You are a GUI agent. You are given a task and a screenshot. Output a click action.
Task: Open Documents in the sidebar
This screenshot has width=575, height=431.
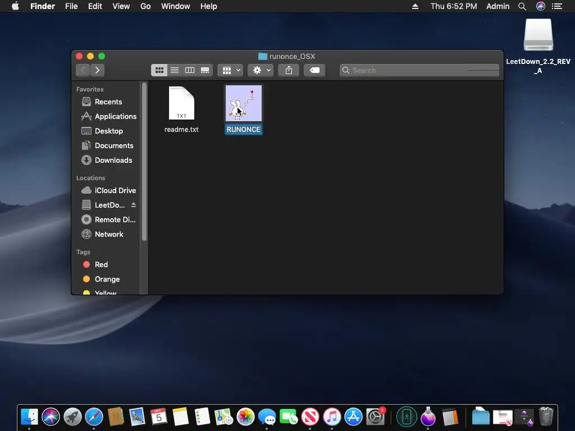[x=107, y=145]
